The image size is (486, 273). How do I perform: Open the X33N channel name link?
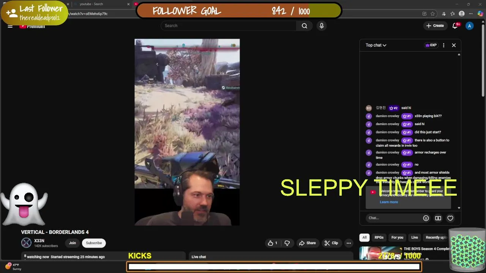coord(39,241)
